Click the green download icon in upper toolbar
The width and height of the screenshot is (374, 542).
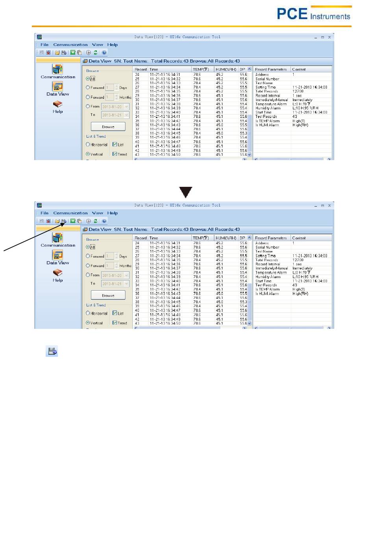(x=73, y=52)
